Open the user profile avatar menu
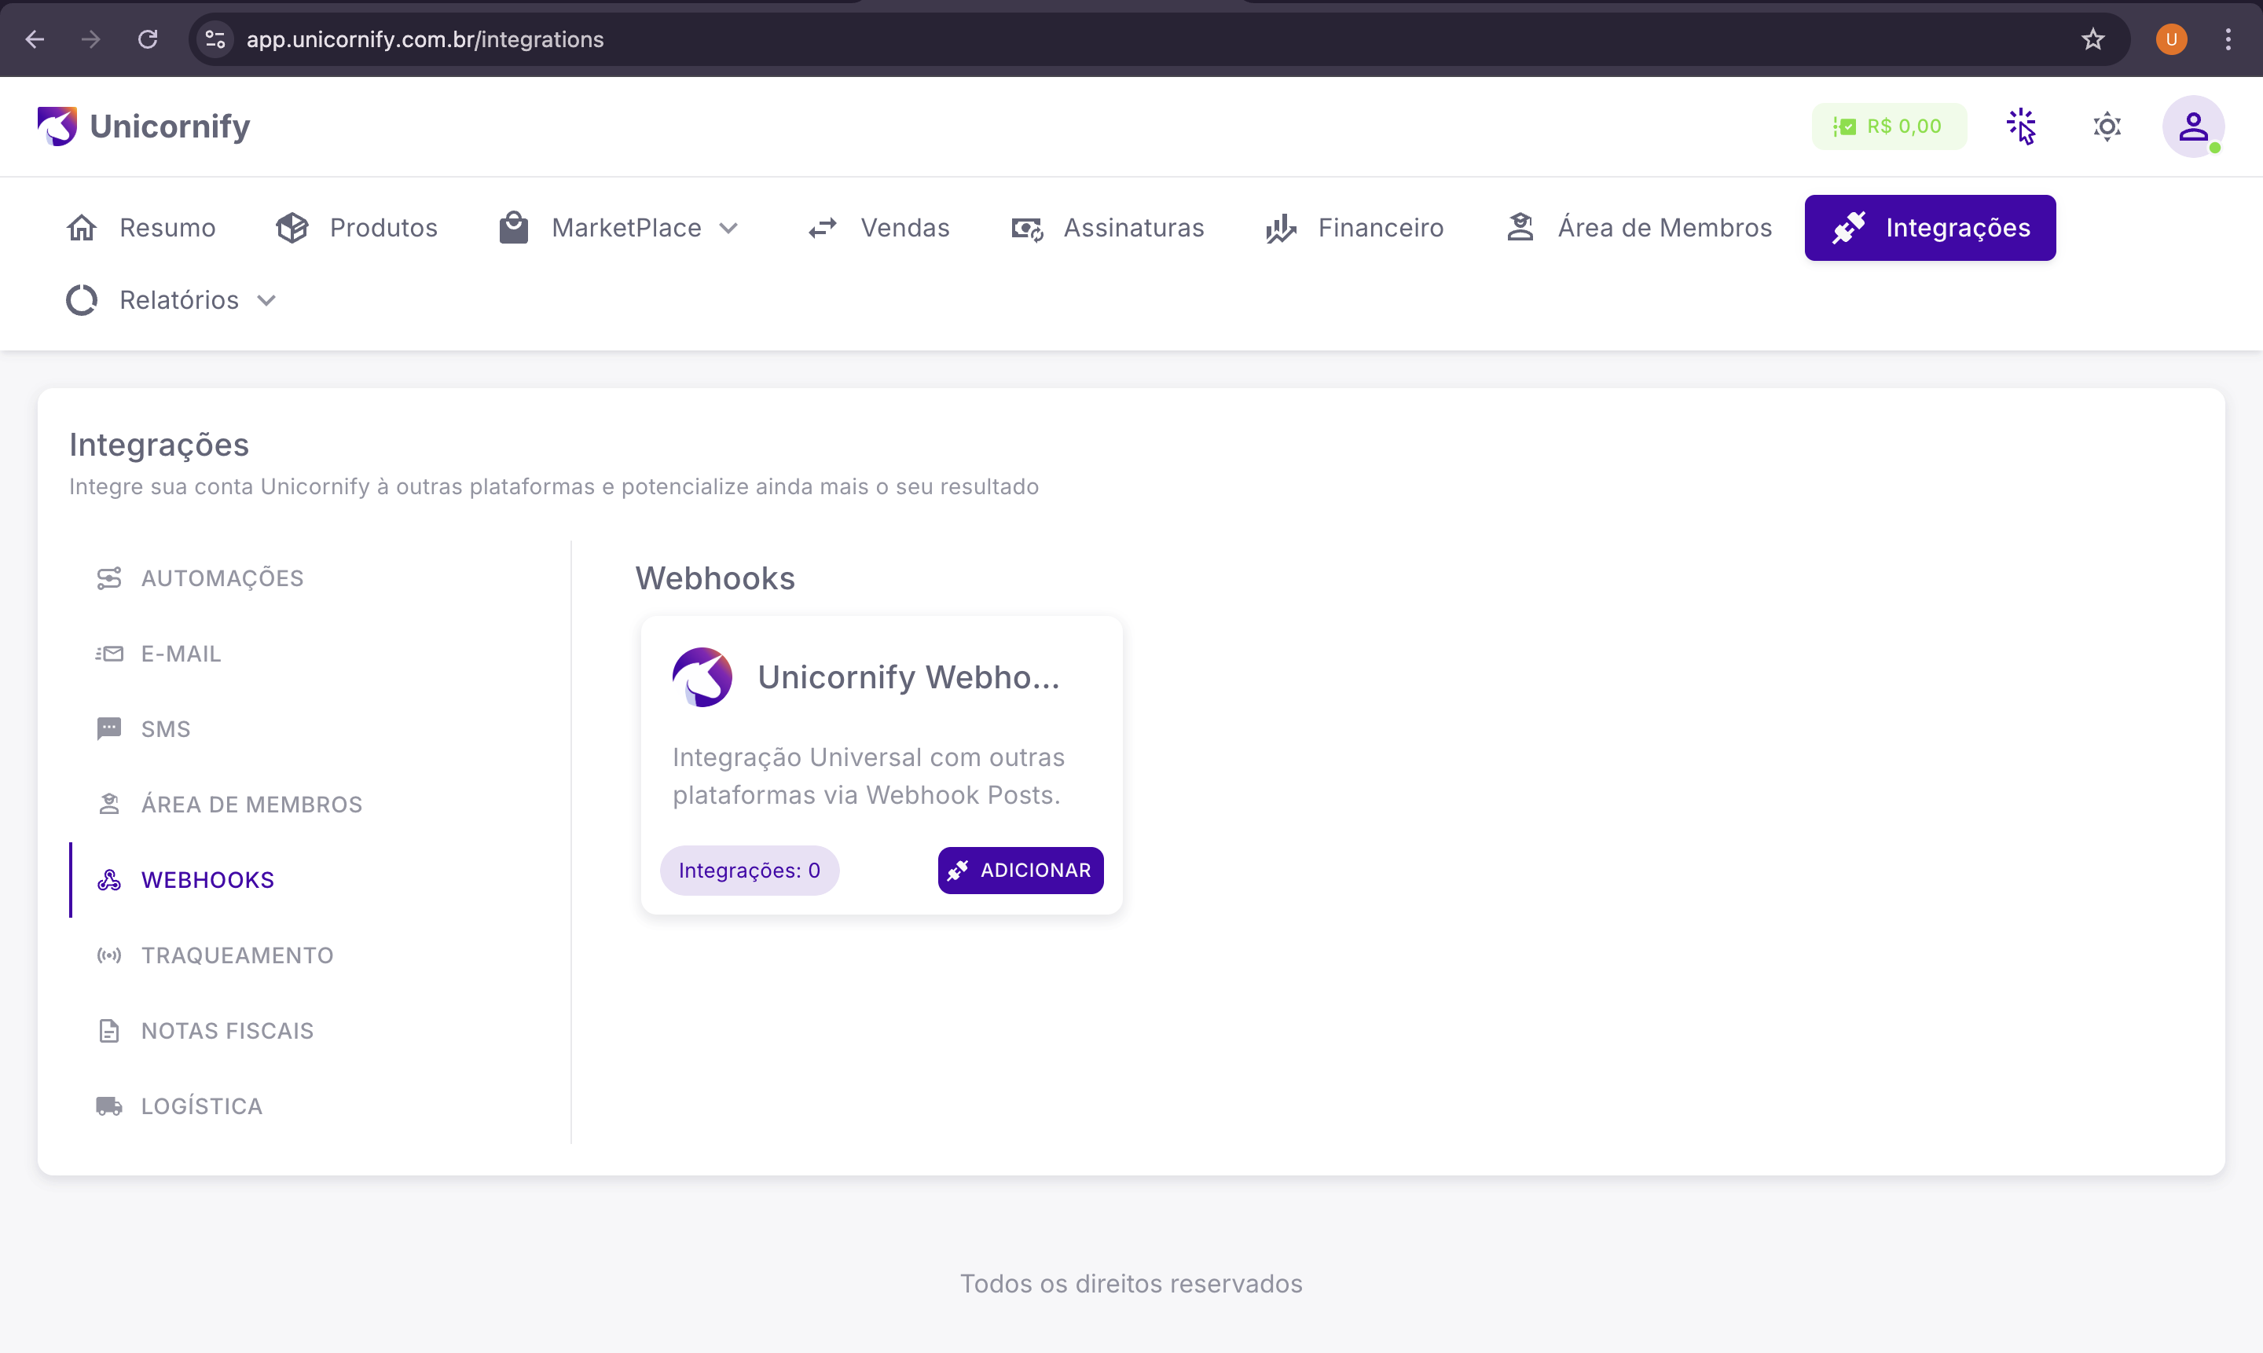 pos(2191,126)
